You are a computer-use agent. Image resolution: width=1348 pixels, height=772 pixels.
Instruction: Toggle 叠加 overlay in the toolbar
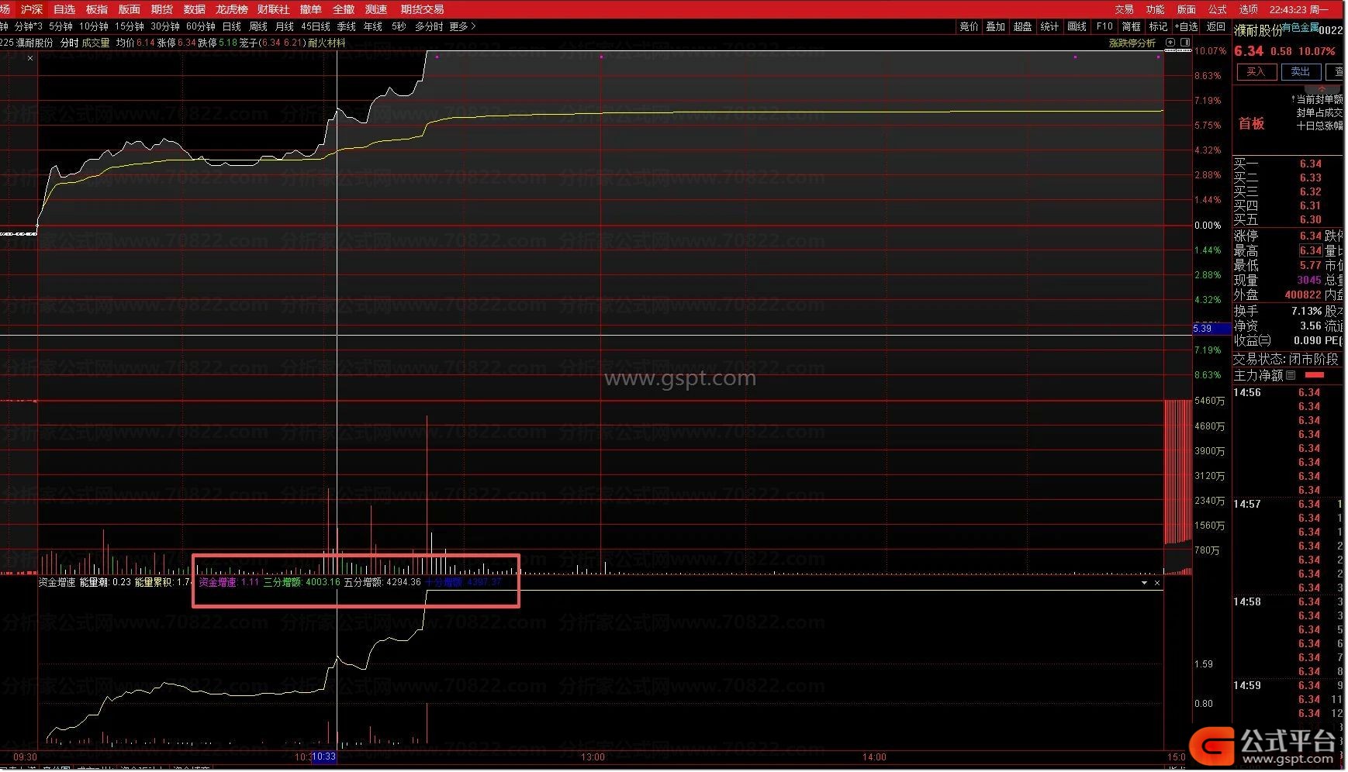[995, 26]
